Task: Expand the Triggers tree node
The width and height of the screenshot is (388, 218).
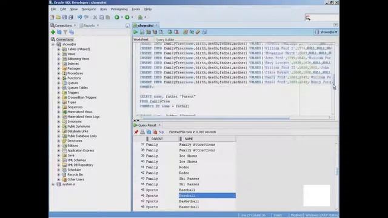Action: tap(59, 93)
